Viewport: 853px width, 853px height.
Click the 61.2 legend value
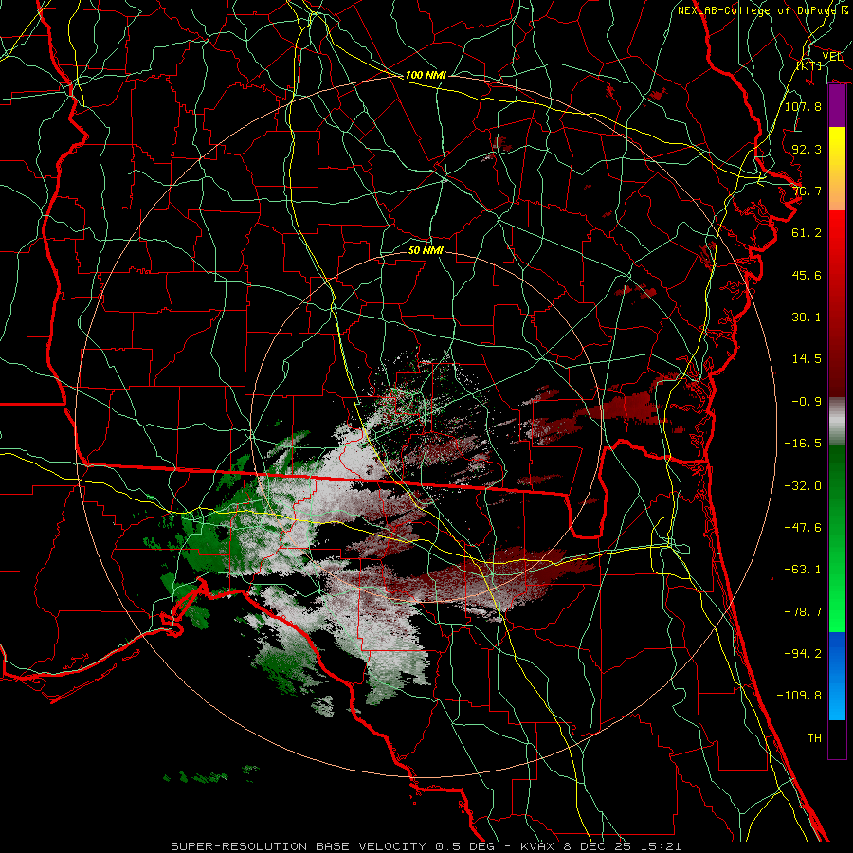(807, 233)
